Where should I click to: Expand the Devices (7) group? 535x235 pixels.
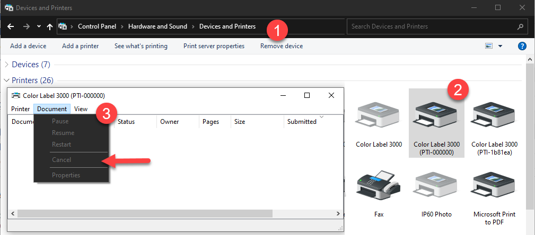point(6,65)
